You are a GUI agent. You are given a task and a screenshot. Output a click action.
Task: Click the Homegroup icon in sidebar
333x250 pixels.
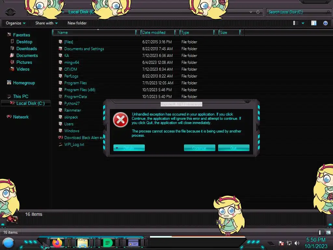[9, 82]
